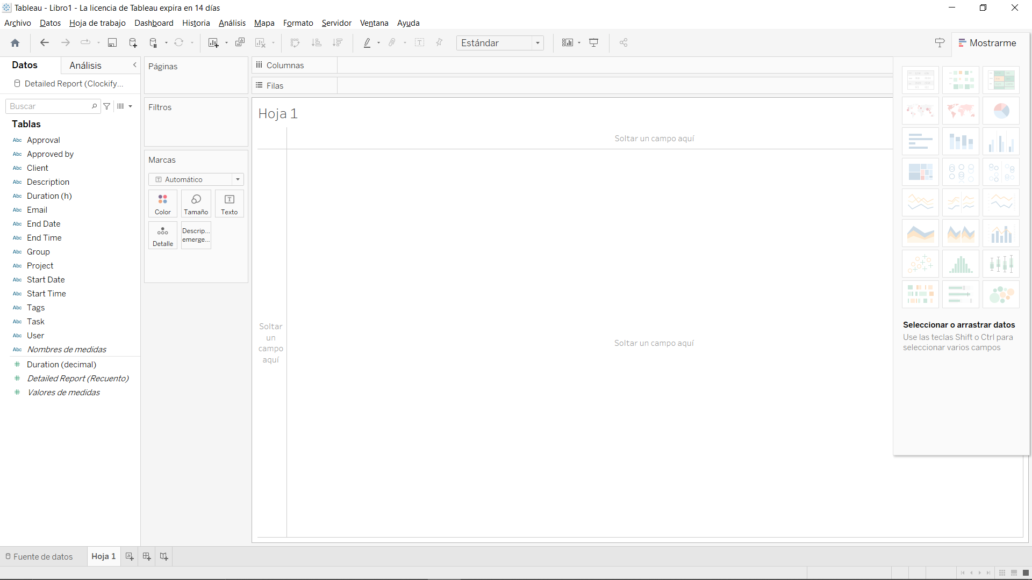
Task: Open the Color shelf in the Marcas card
Action: tap(162, 204)
